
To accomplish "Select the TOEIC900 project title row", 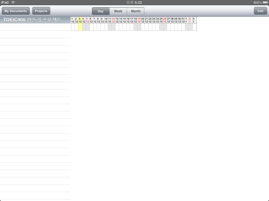I will [x=35, y=20].
